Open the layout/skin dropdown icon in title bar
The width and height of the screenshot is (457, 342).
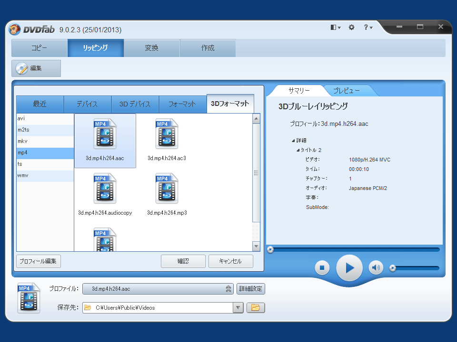(336, 28)
